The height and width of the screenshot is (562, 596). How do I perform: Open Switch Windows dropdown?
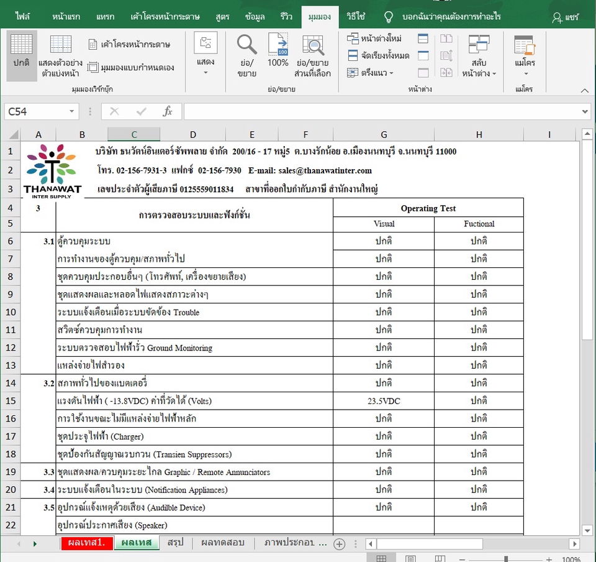click(x=479, y=55)
